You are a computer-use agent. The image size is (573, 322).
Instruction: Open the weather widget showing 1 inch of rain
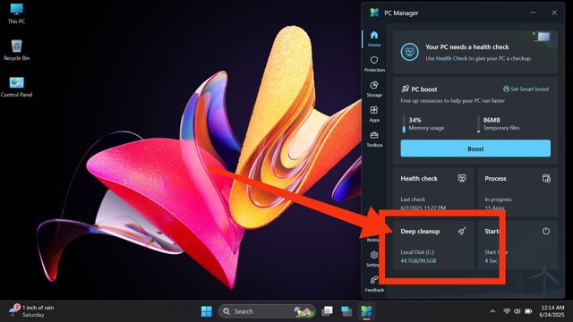[32, 311]
